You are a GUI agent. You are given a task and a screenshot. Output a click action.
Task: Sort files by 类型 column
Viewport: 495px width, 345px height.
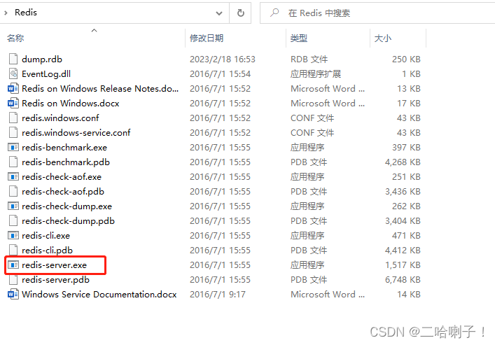[299, 38]
